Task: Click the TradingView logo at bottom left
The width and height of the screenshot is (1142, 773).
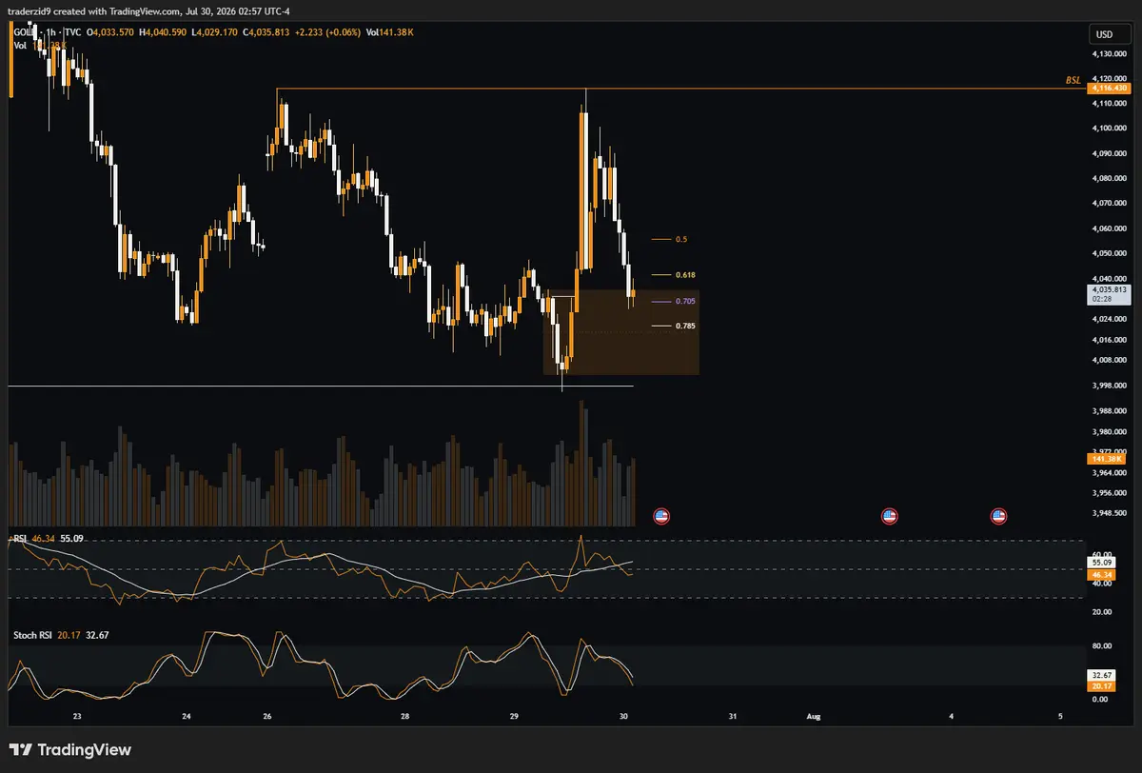Action: tap(69, 749)
